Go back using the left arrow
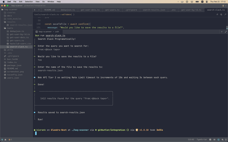The width and height of the screenshot is (228, 142). click(x=35, y=10)
